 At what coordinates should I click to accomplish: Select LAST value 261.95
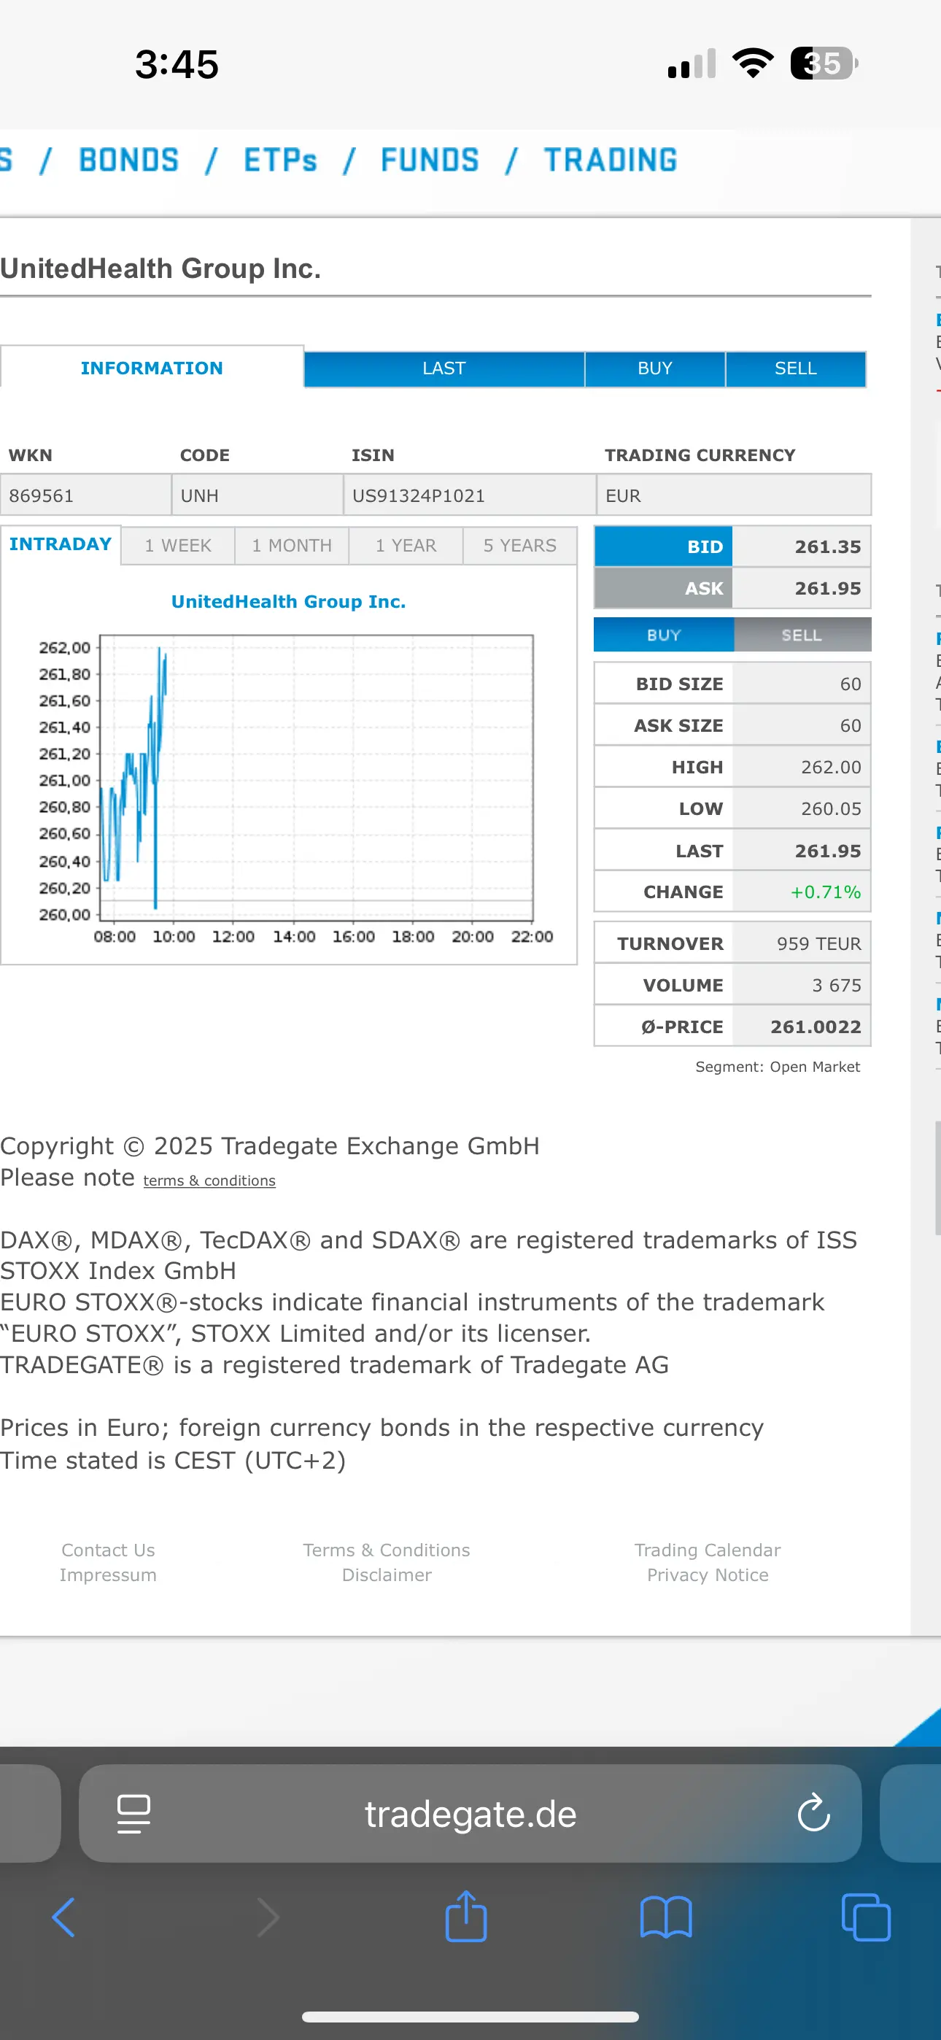click(x=828, y=851)
